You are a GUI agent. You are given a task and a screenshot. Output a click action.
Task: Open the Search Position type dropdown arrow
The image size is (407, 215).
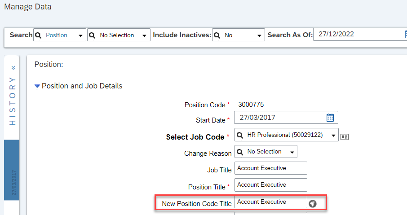(x=80, y=36)
